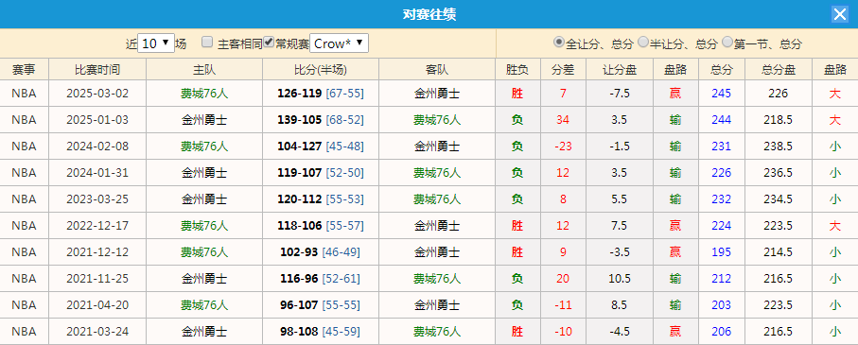Click total points value 195
The width and height of the screenshot is (858, 345).
pyautogui.click(x=721, y=252)
